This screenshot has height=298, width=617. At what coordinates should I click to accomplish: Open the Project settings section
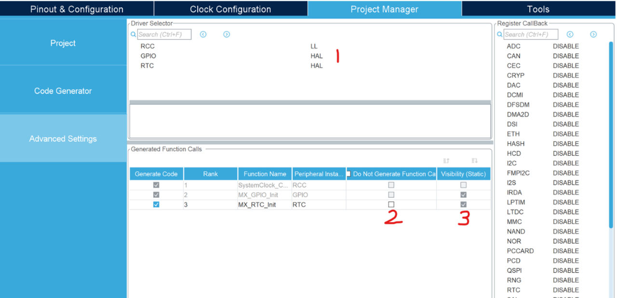point(63,43)
